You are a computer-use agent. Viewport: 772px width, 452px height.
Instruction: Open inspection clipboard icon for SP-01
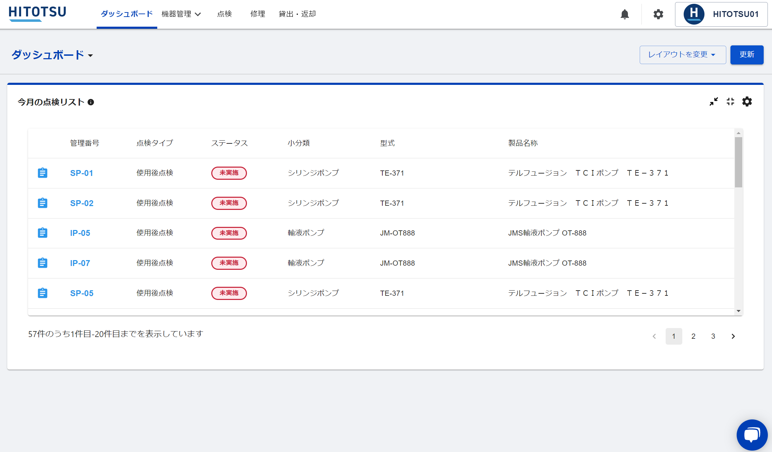click(x=43, y=173)
